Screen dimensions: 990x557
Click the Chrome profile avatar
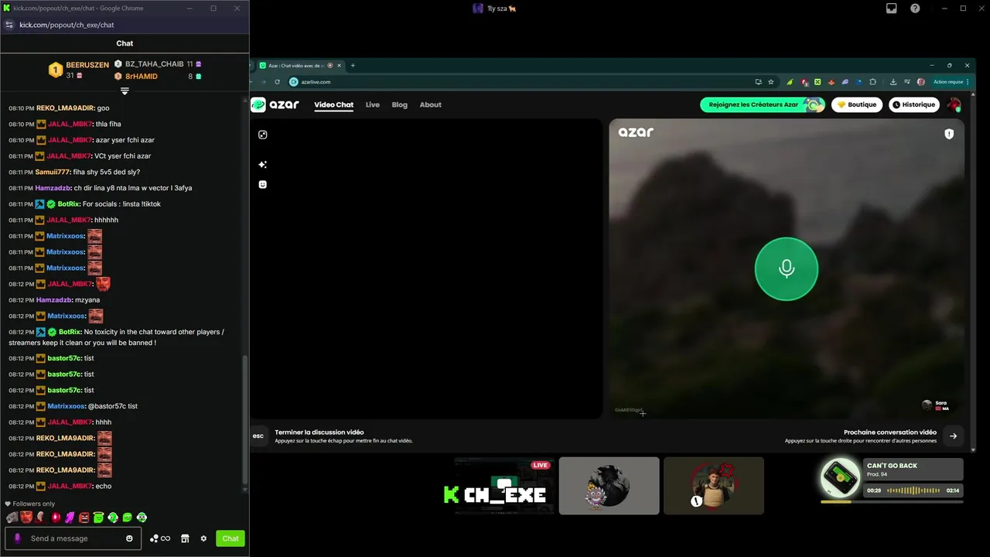pyautogui.click(x=920, y=81)
